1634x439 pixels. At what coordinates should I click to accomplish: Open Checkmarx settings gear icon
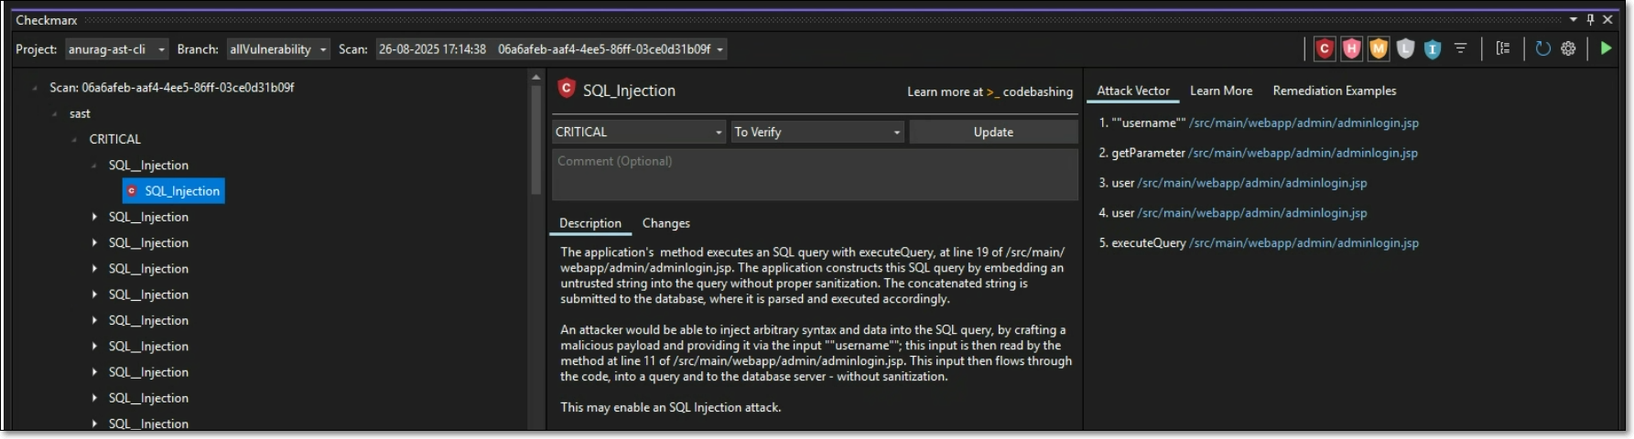[x=1569, y=49]
